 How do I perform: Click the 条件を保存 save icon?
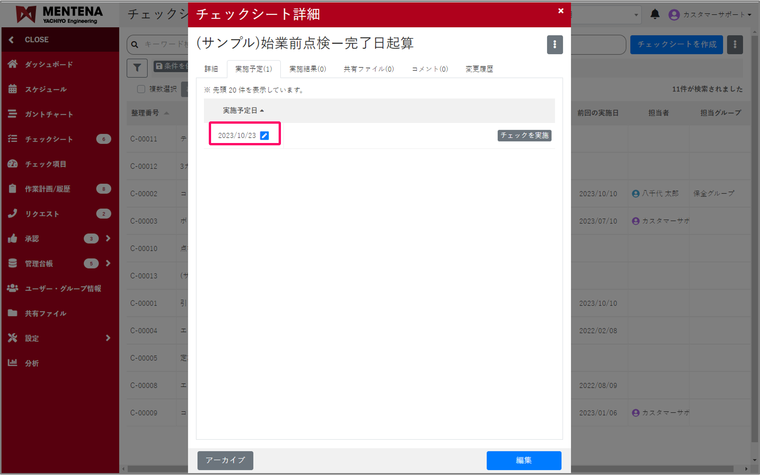tap(159, 66)
